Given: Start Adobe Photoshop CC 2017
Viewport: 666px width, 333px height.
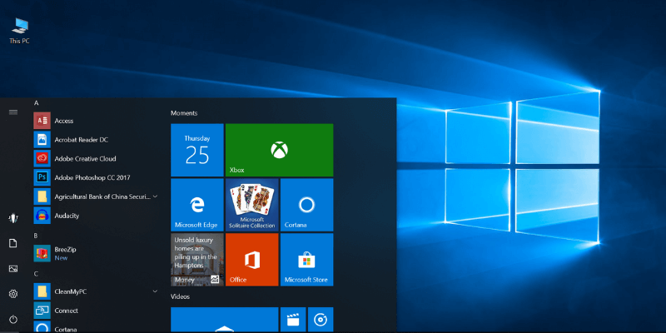Looking at the screenshot, I should pyautogui.click(x=92, y=177).
